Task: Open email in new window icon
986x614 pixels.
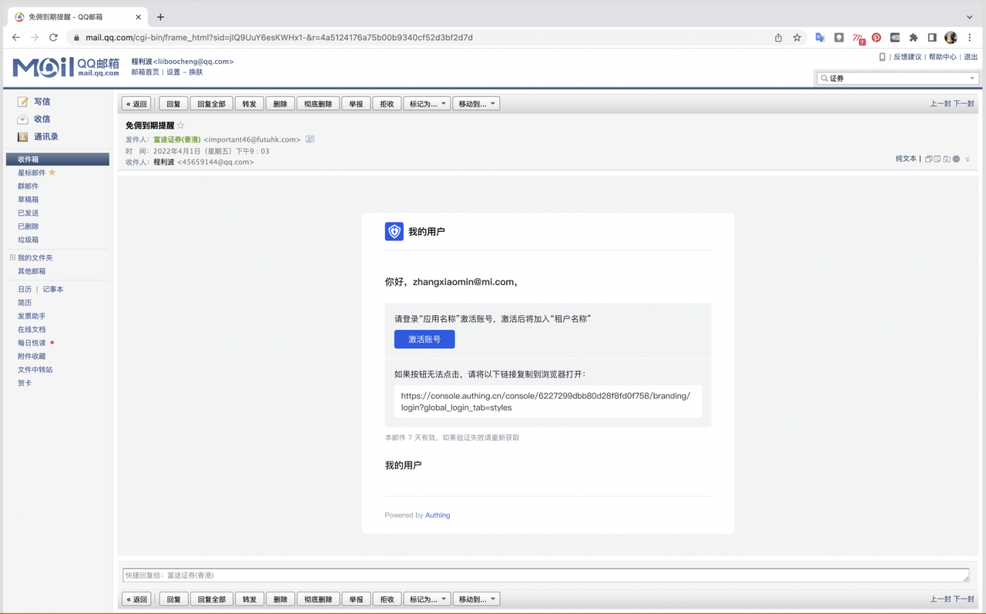Action: (928, 159)
